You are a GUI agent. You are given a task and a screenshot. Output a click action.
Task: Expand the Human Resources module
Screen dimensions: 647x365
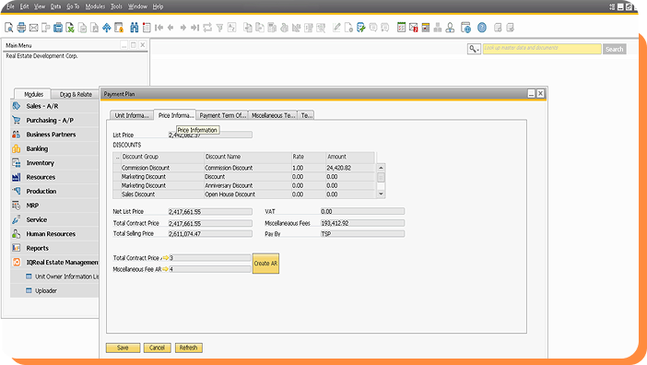click(54, 234)
